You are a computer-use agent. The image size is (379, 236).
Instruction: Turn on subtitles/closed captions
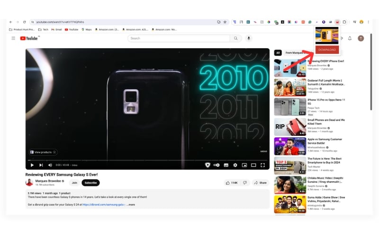click(x=226, y=165)
